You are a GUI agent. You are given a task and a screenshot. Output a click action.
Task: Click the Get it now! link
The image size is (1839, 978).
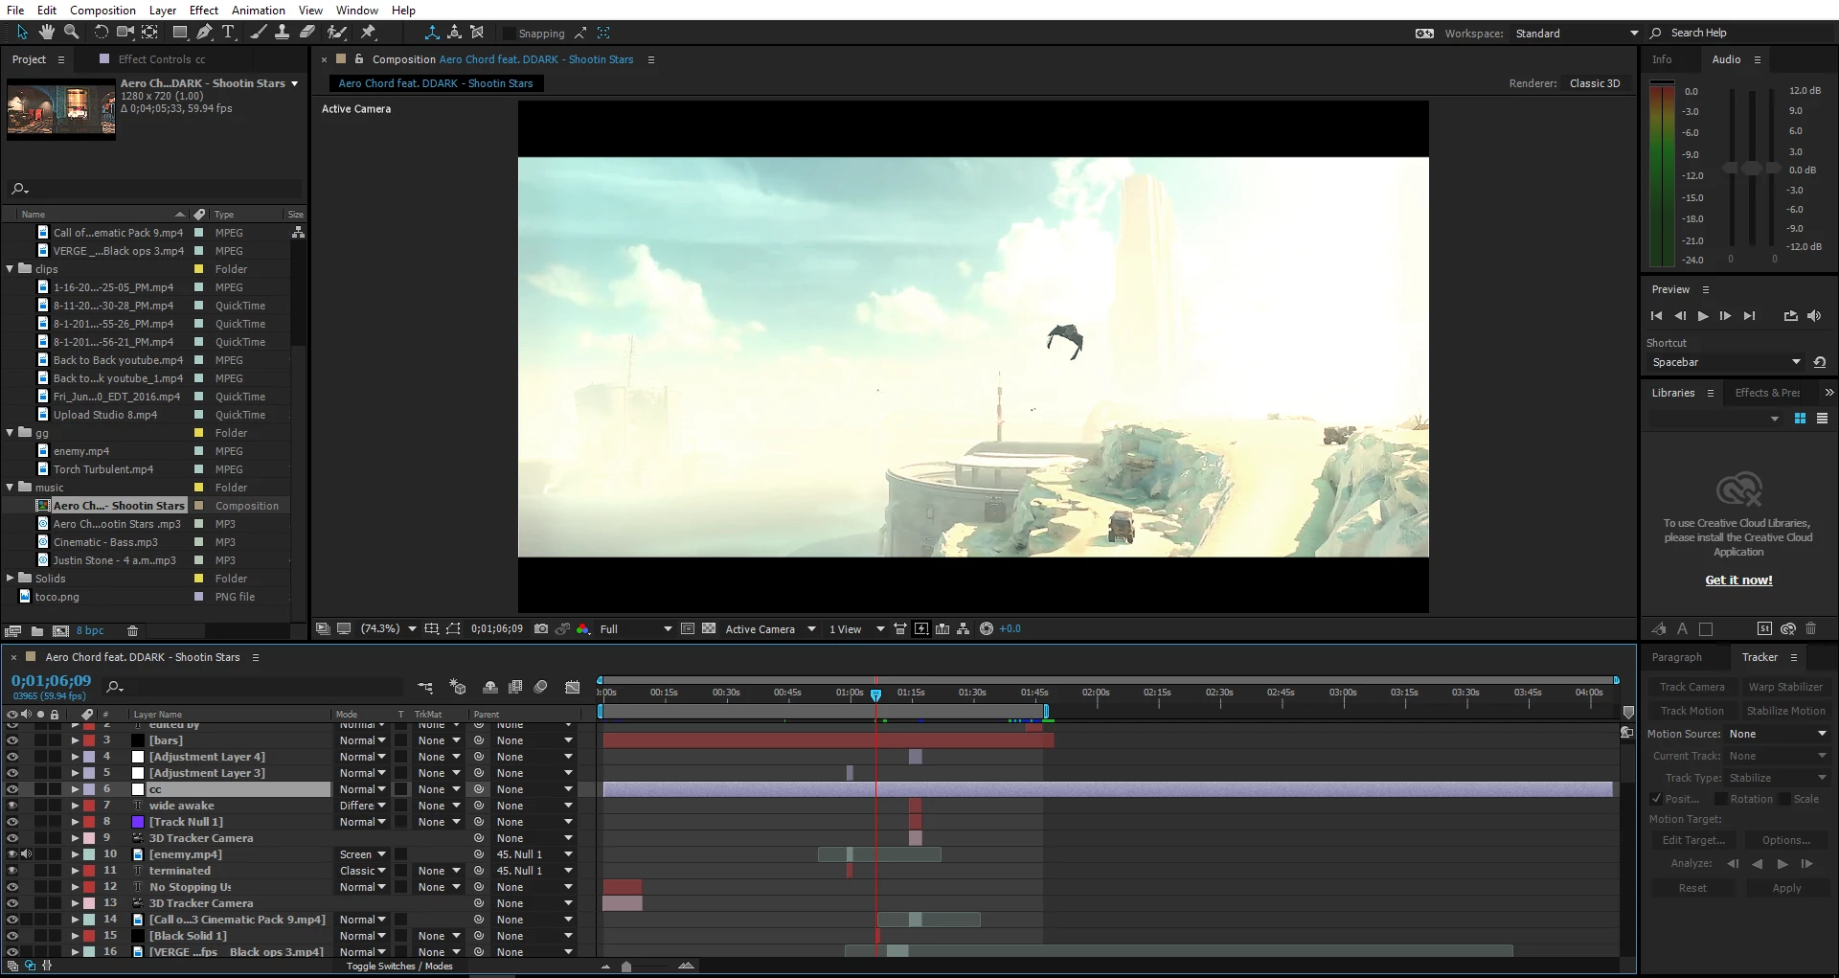pos(1738,580)
